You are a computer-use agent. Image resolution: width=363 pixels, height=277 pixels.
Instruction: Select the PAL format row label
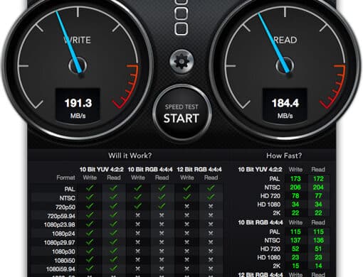(70, 189)
